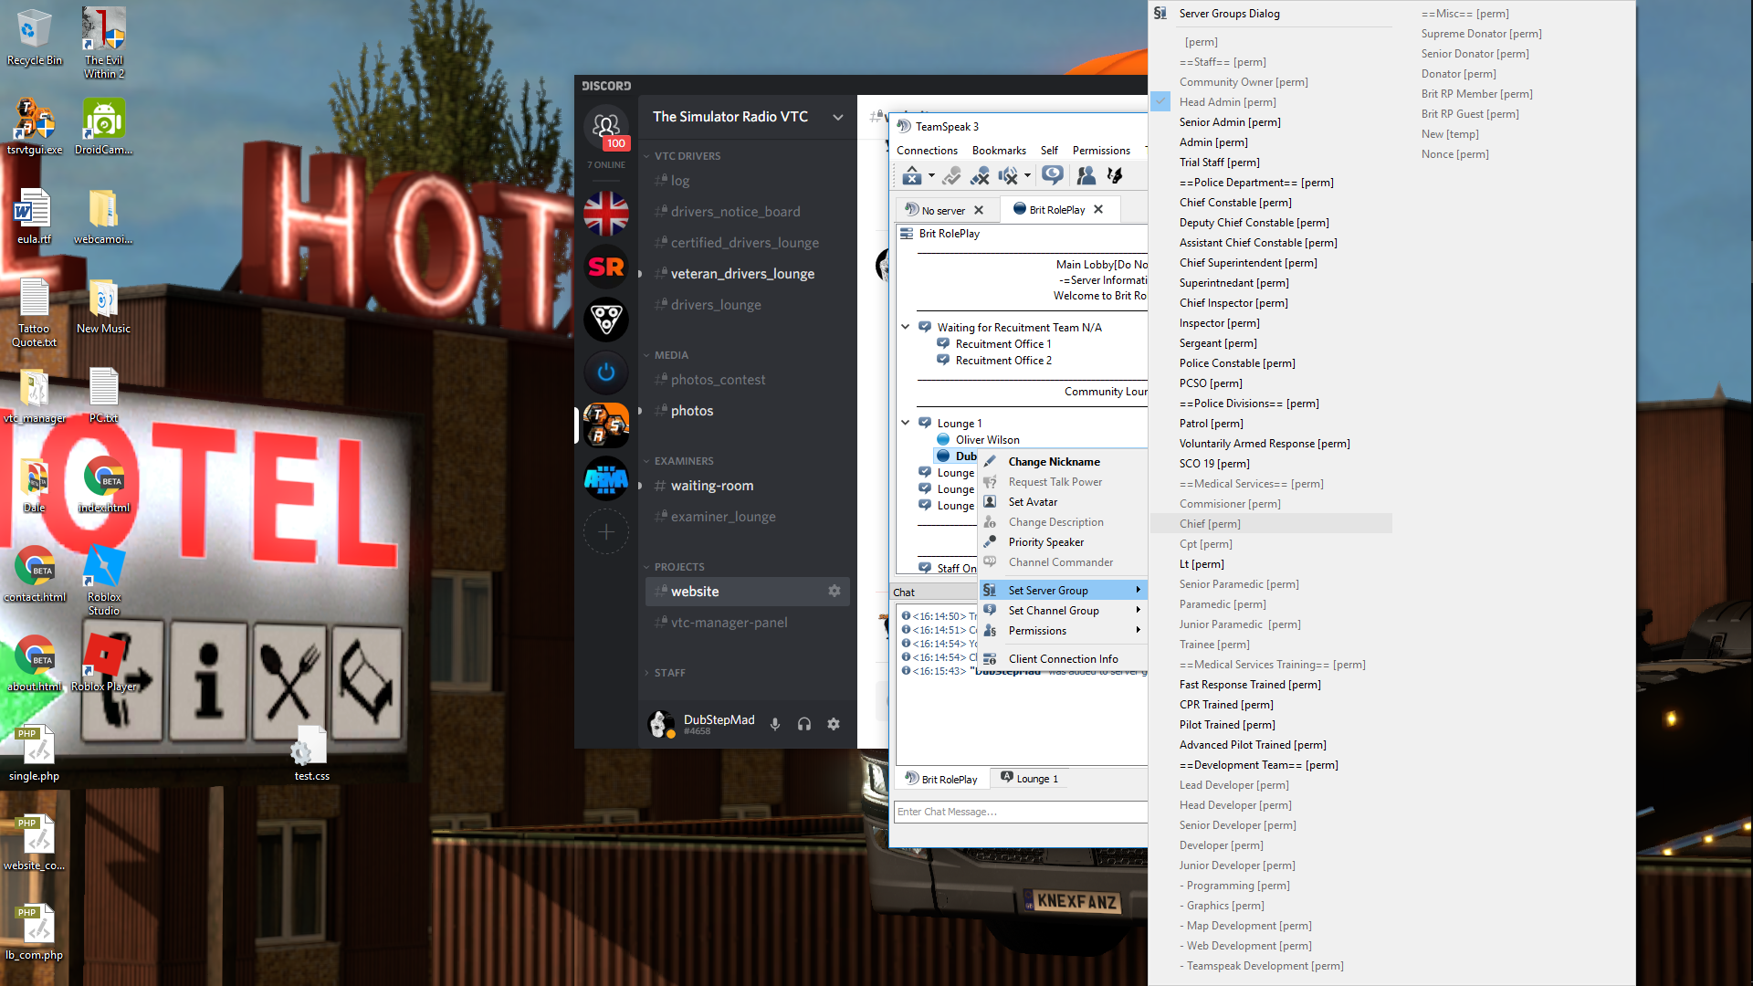The image size is (1753, 986).
Task: Open The Simulator Radio VTC server dropdown
Action: (x=838, y=117)
